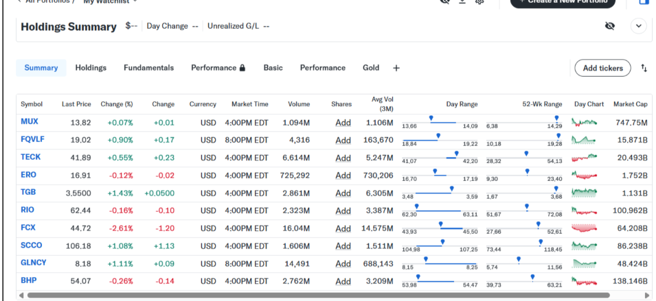Open the RIO symbol link
The image size is (656, 301).
27,210
